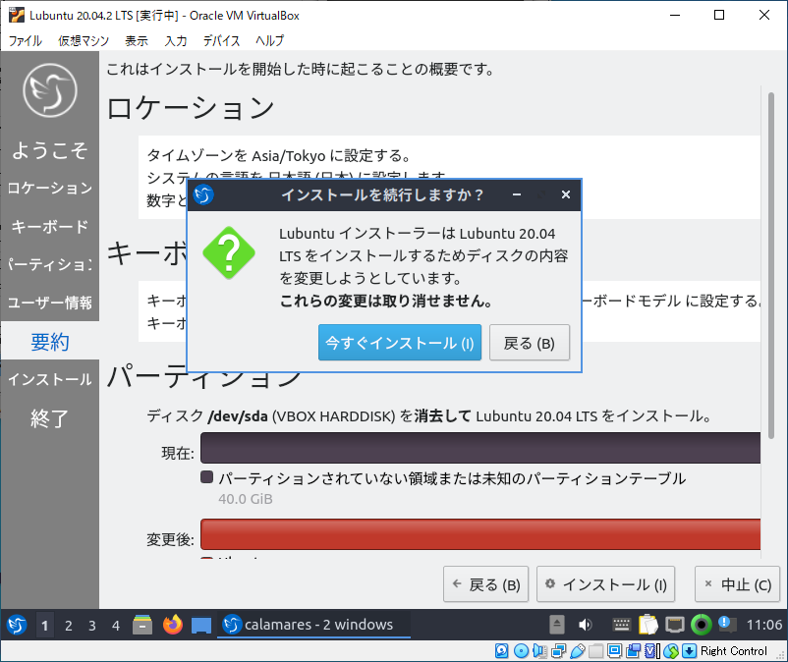Select 終了 step in sidebar
The height and width of the screenshot is (662, 788).
(x=50, y=417)
